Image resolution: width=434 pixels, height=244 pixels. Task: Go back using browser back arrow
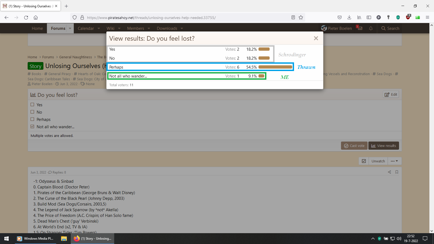pyautogui.click(x=7, y=17)
